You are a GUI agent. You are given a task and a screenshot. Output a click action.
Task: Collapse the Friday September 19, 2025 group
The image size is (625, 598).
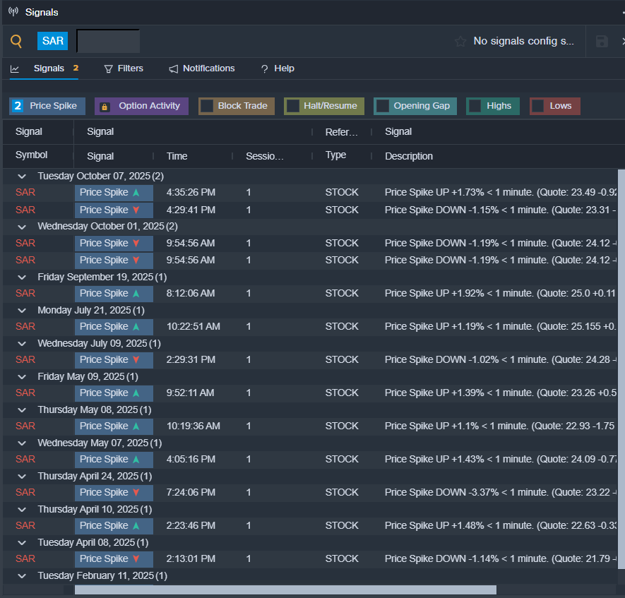click(x=22, y=277)
